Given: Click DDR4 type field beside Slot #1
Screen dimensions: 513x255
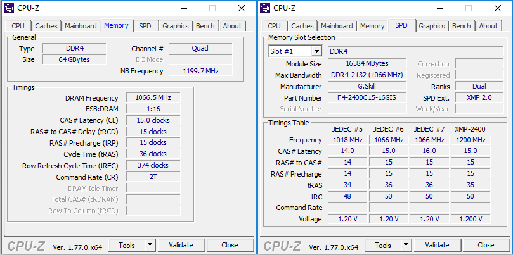Looking at the screenshot, I should [x=415, y=52].
